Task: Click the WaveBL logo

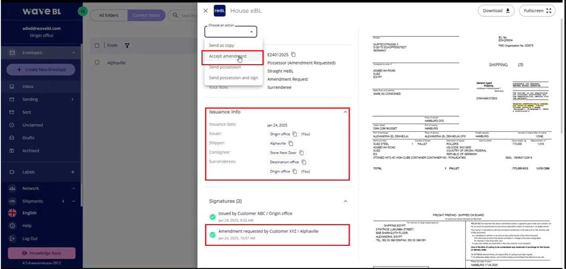Action: click(41, 11)
